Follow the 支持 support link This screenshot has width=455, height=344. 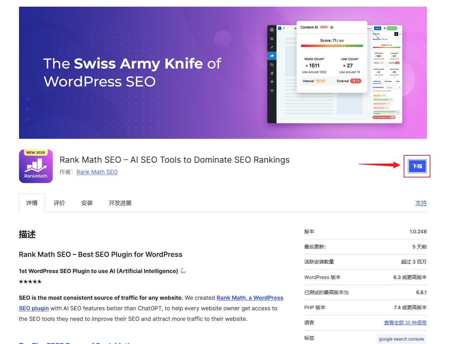tap(421, 203)
